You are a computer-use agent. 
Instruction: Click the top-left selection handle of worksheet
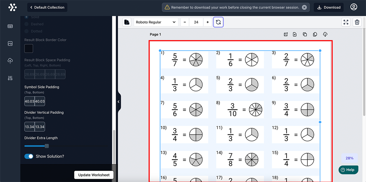(x=160, y=50)
